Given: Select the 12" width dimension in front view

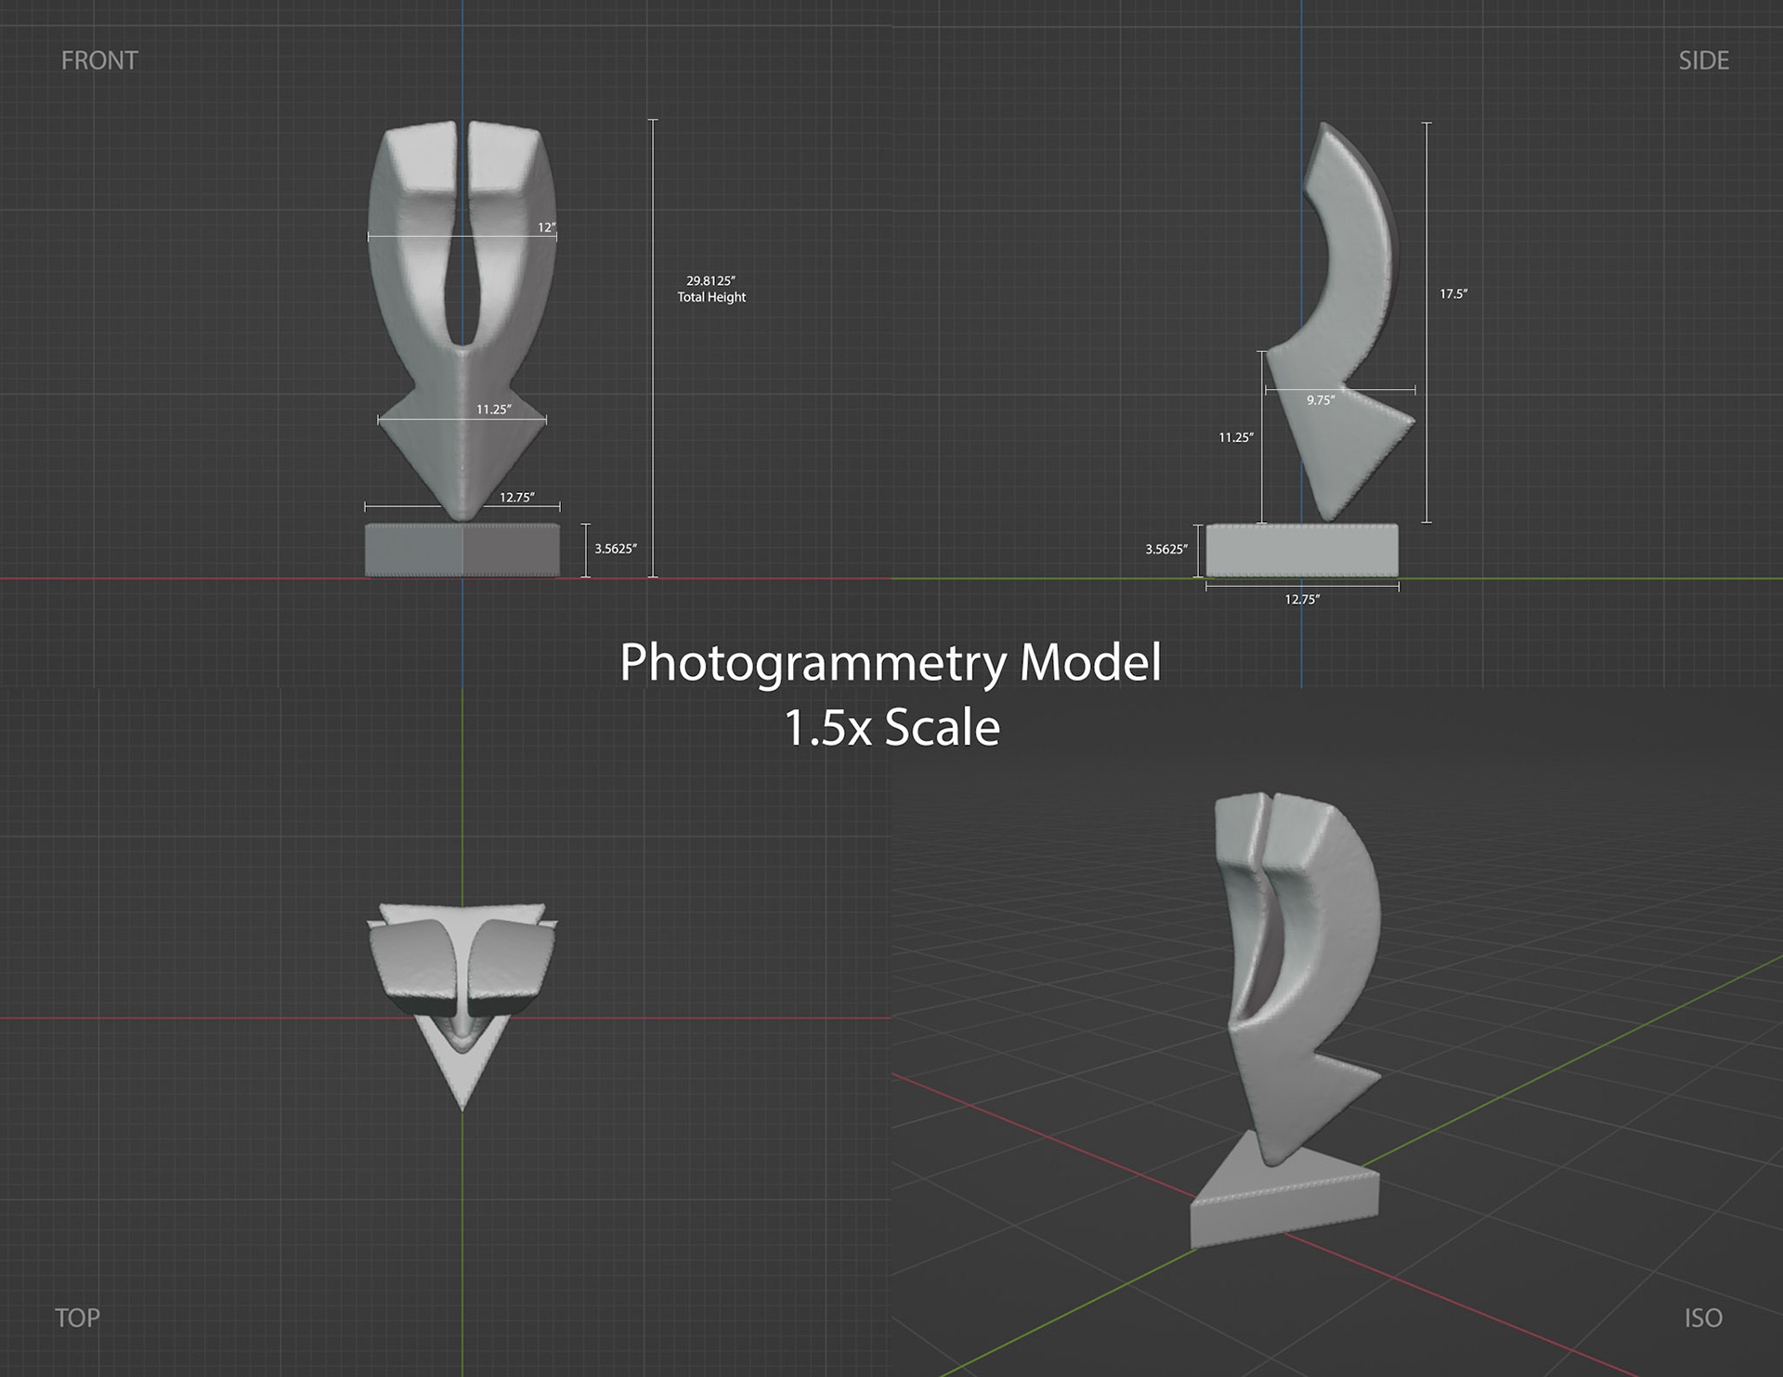Looking at the screenshot, I should click(546, 227).
